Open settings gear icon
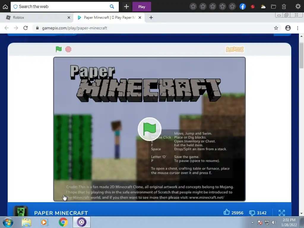304x228 pixels. (x=298, y=7)
